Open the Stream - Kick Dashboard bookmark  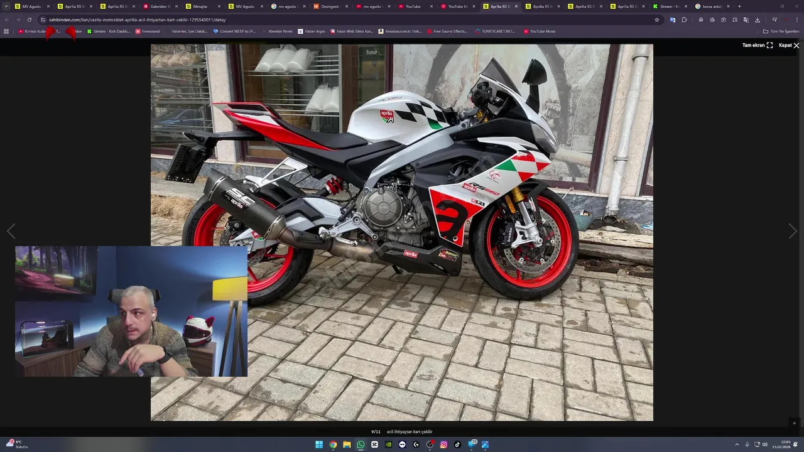click(108, 31)
